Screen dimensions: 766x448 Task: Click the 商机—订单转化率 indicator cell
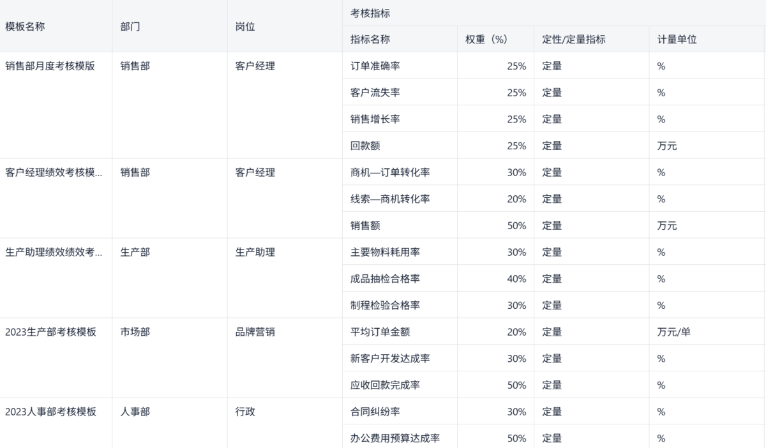pos(390,172)
